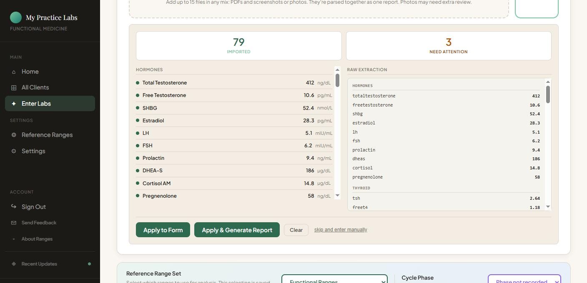The image size is (587, 283).
Task: Select Enter Labs in sidebar
Action: 50,104
